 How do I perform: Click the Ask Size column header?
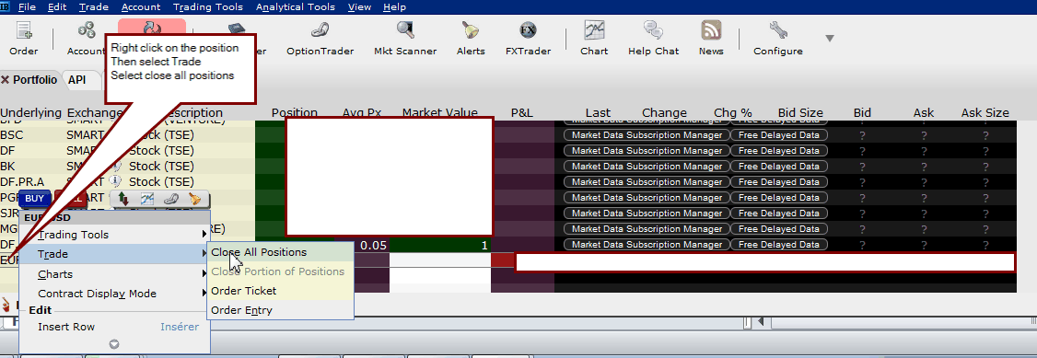(x=985, y=113)
